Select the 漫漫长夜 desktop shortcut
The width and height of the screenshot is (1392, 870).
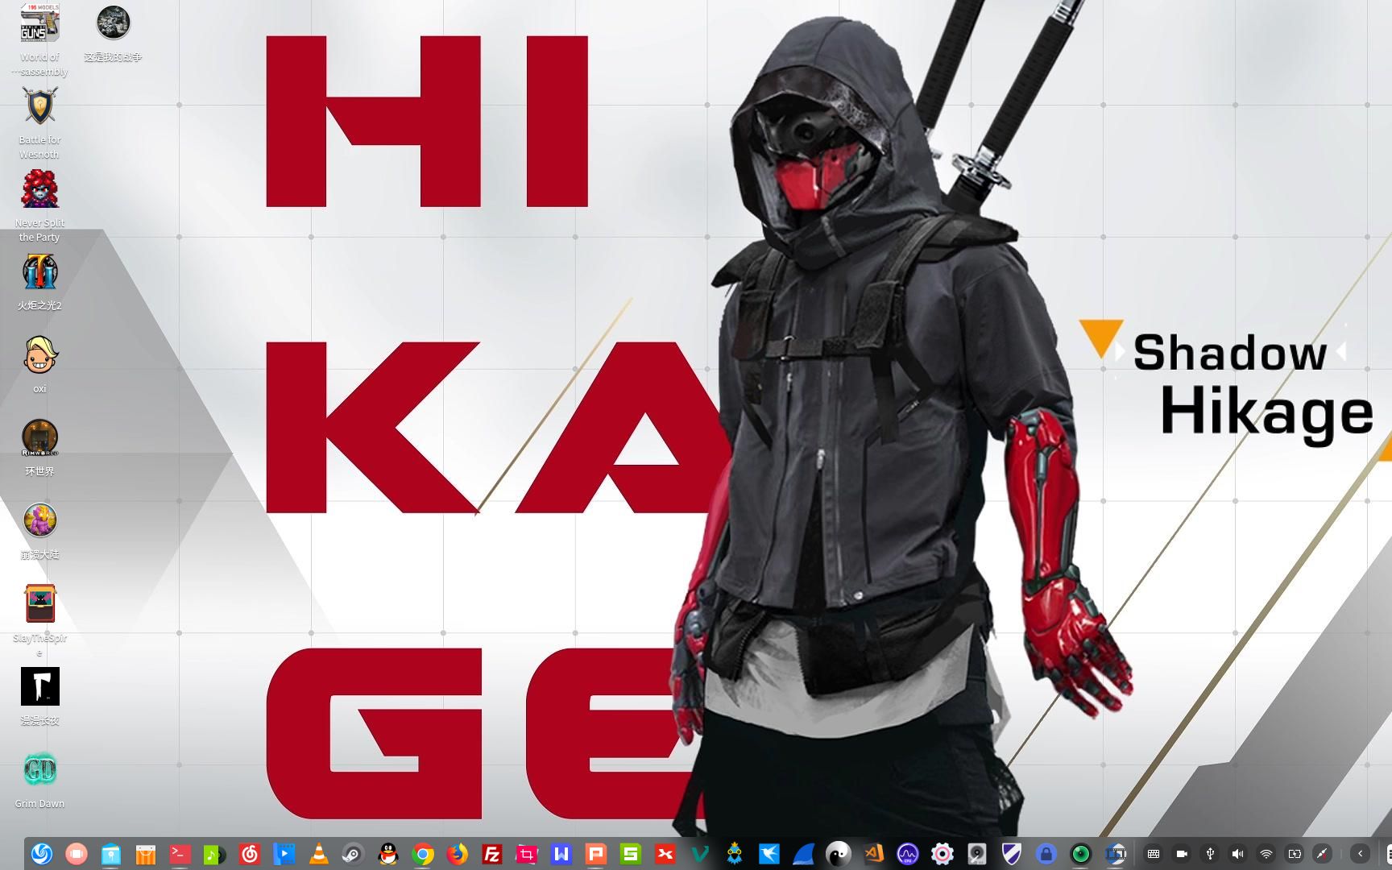click(x=39, y=697)
